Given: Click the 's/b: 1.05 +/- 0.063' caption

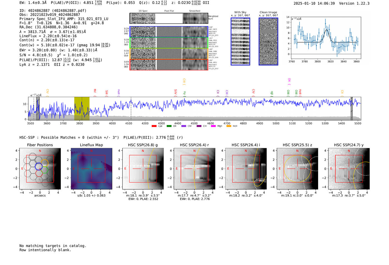Looking at the screenshot, I should [x=91, y=195].
